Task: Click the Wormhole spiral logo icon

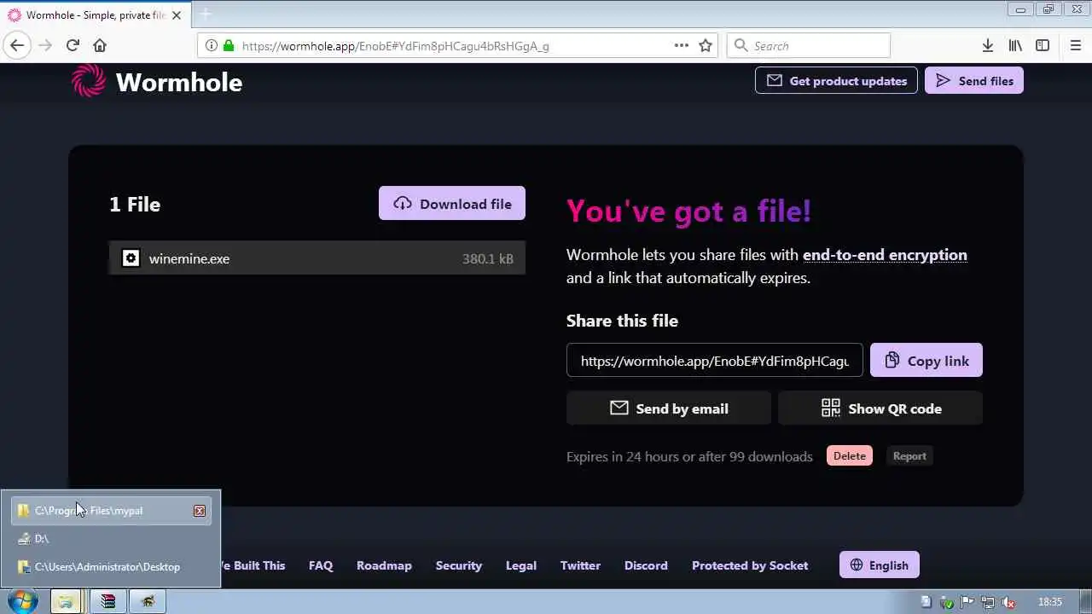Action: (89, 81)
